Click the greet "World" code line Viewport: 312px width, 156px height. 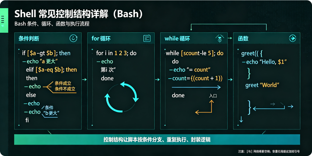coord(262,85)
